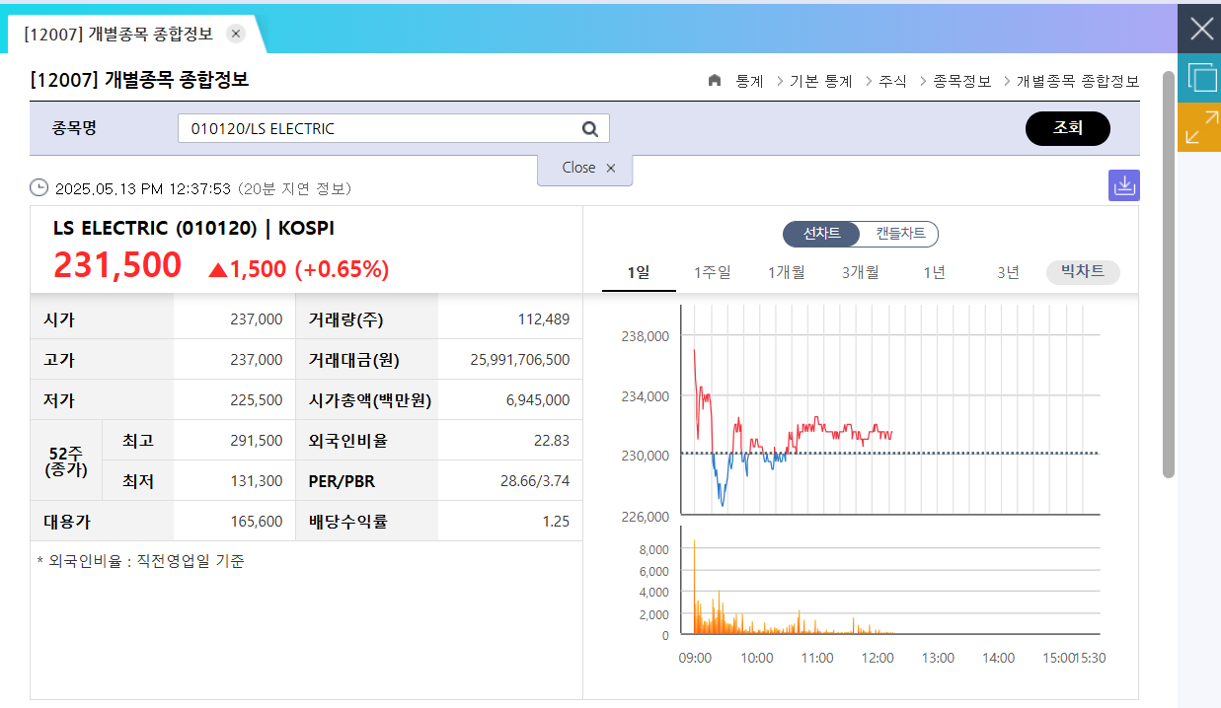Close the 개별종목 종합정보 tab with its X

(x=235, y=33)
